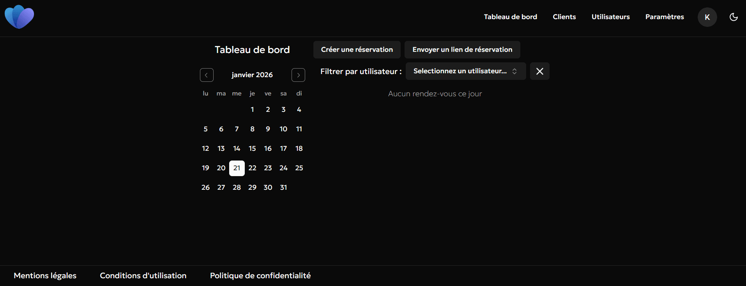Open Tableau de bord navigation item
This screenshot has height=286, width=746.
click(x=510, y=17)
